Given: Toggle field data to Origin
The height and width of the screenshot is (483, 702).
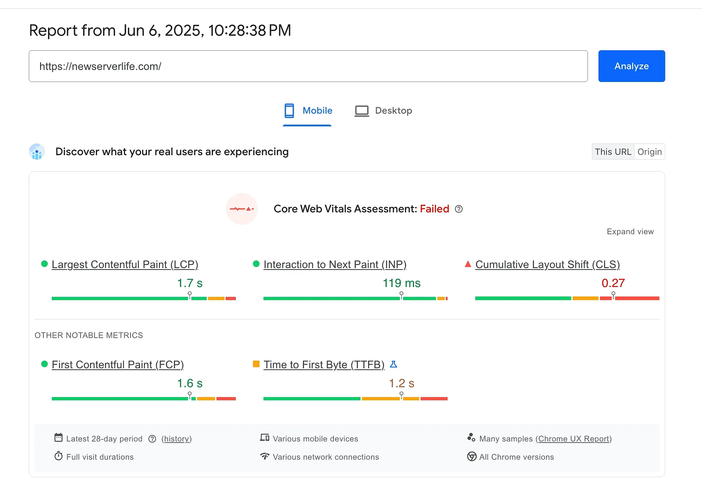Looking at the screenshot, I should [650, 152].
